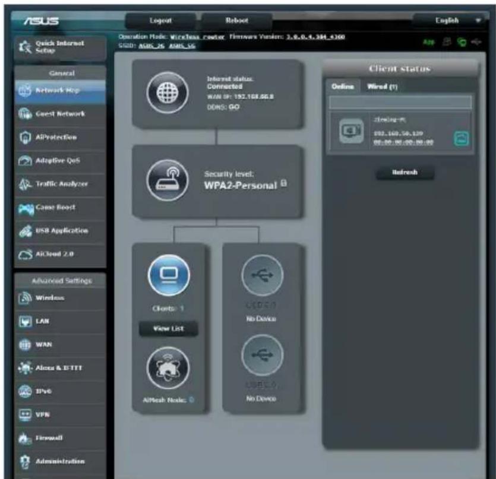Click the network clients status icon
Viewport: 496px width, 479px height.
(447, 42)
